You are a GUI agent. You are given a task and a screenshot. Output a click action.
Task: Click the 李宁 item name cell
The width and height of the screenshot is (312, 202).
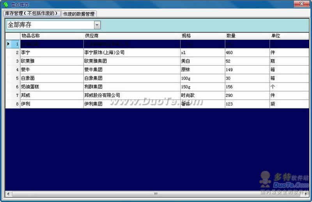point(52,53)
